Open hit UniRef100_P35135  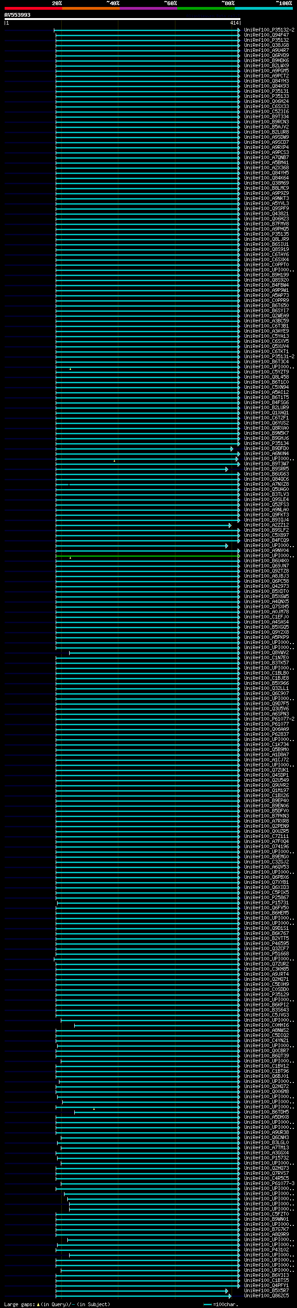click(x=266, y=234)
